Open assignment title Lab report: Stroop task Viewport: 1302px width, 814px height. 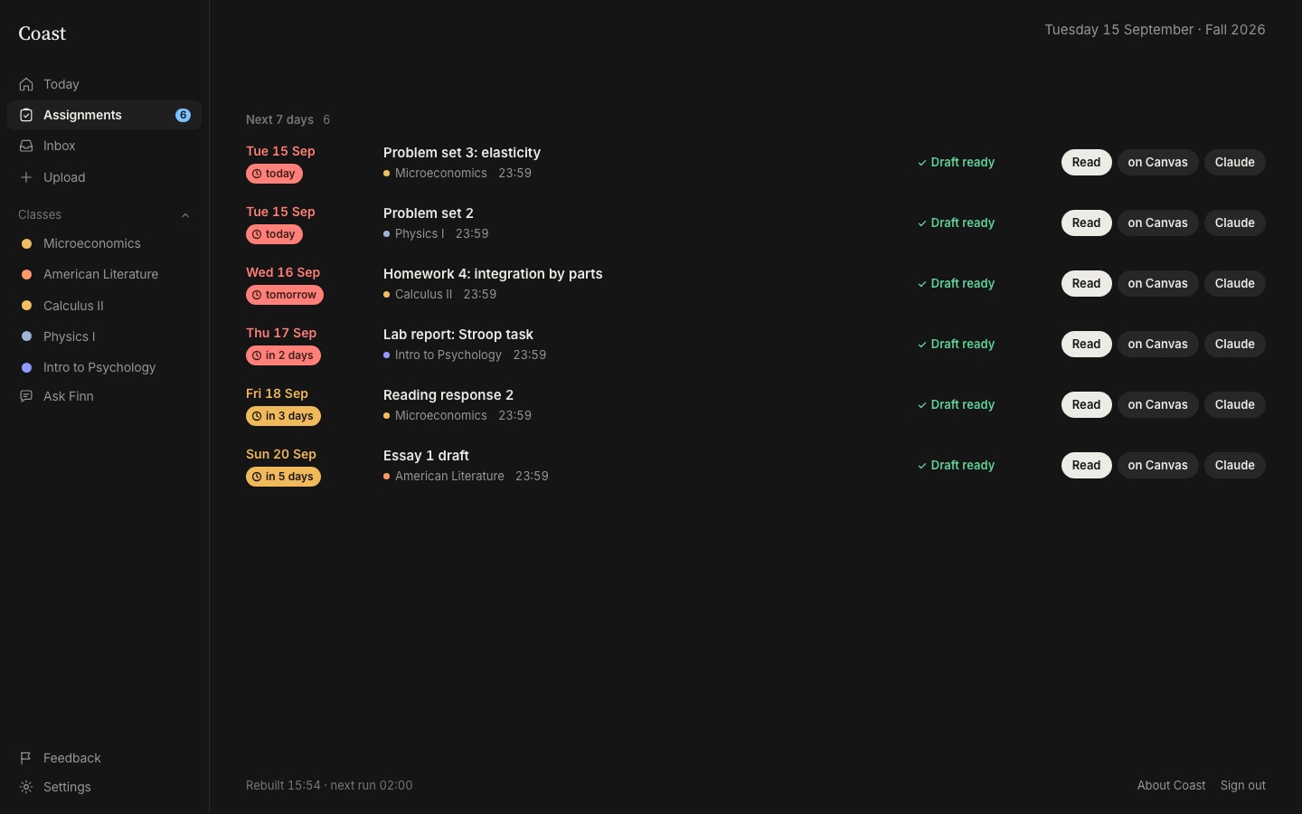coord(458,335)
